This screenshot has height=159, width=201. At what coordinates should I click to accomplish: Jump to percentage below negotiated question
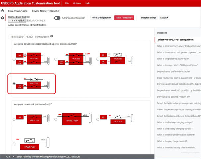[179, 116]
